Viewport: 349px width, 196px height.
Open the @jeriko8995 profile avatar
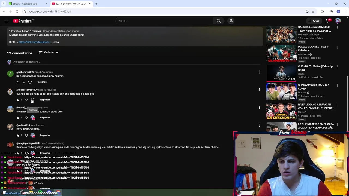coord(10,127)
